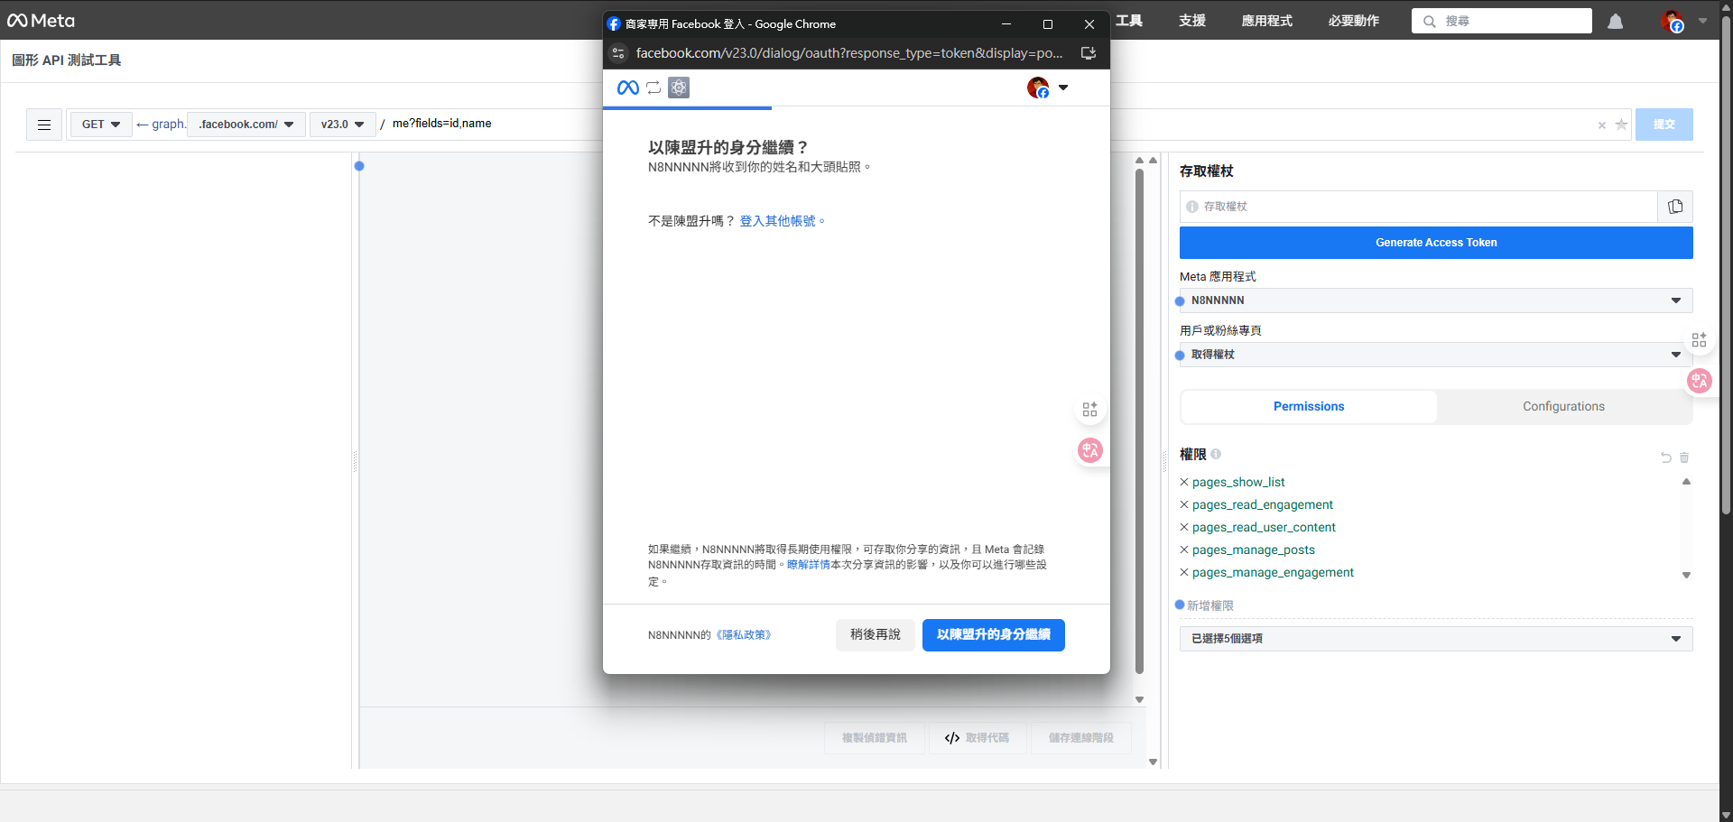This screenshot has height=822, width=1733.
Task: Click the notification bell icon
Action: (1615, 21)
